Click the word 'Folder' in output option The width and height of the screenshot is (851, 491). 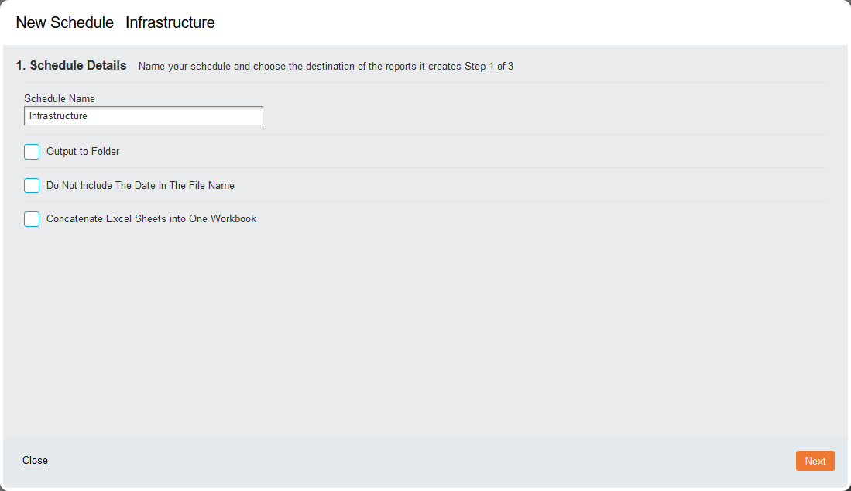coord(105,151)
